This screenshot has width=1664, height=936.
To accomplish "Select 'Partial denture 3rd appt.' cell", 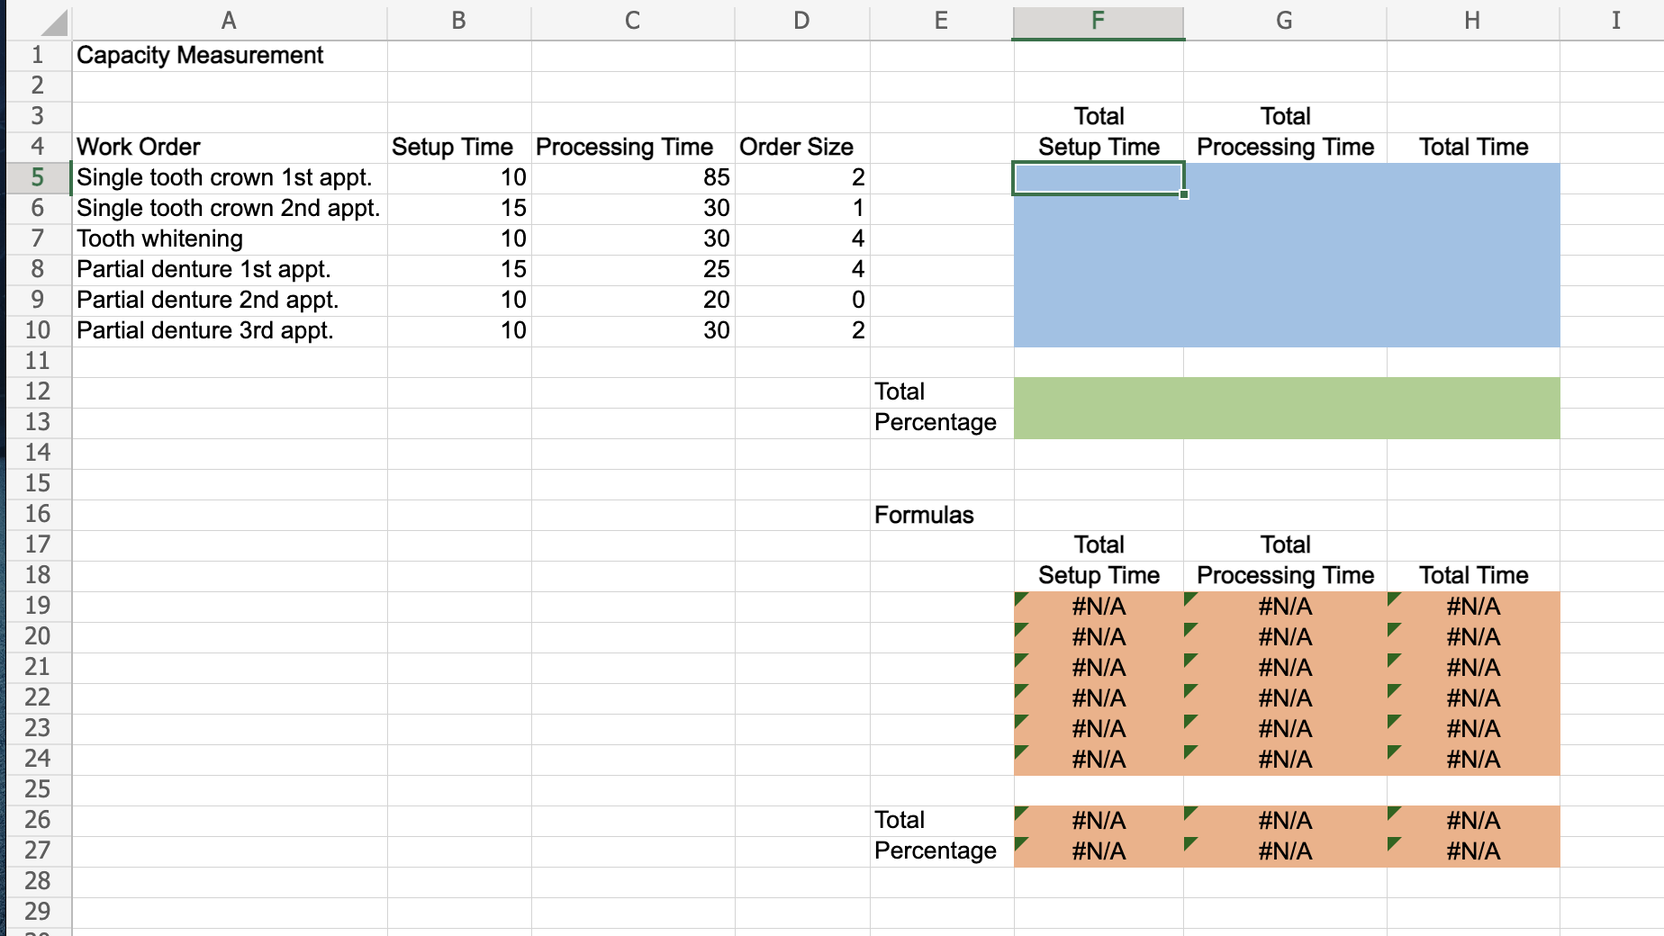I will point(229,331).
